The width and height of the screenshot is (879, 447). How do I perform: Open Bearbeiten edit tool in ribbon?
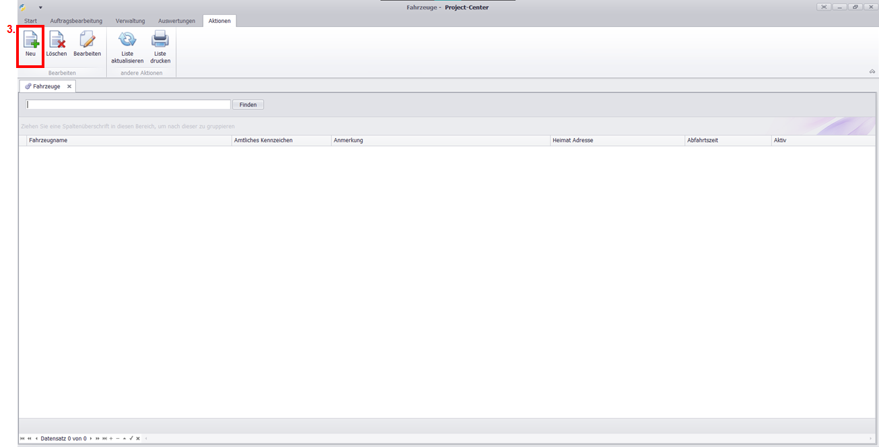pos(87,44)
